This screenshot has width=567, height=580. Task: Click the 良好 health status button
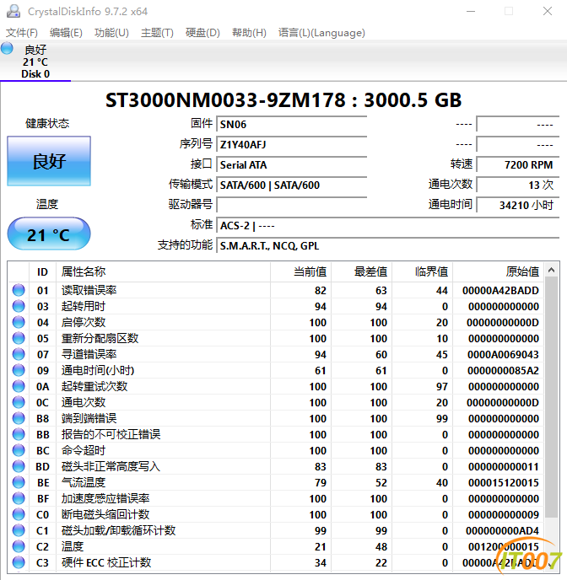tap(49, 161)
